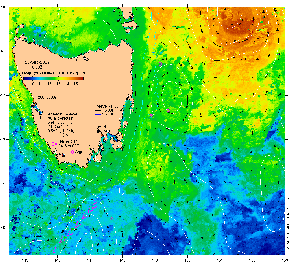Click the Argo float marker inside the eddy near 42.3S
291x267 pixels.
coord(168,111)
